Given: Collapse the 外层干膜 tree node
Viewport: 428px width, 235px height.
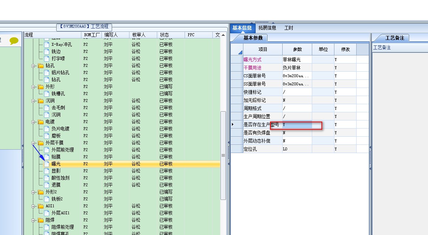Looking at the screenshot, I should point(33,143).
